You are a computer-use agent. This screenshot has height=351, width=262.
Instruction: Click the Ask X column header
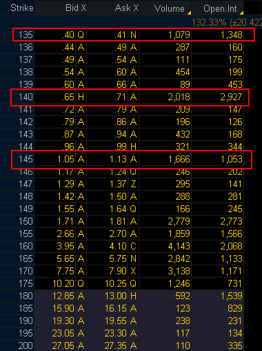tap(127, 8)
